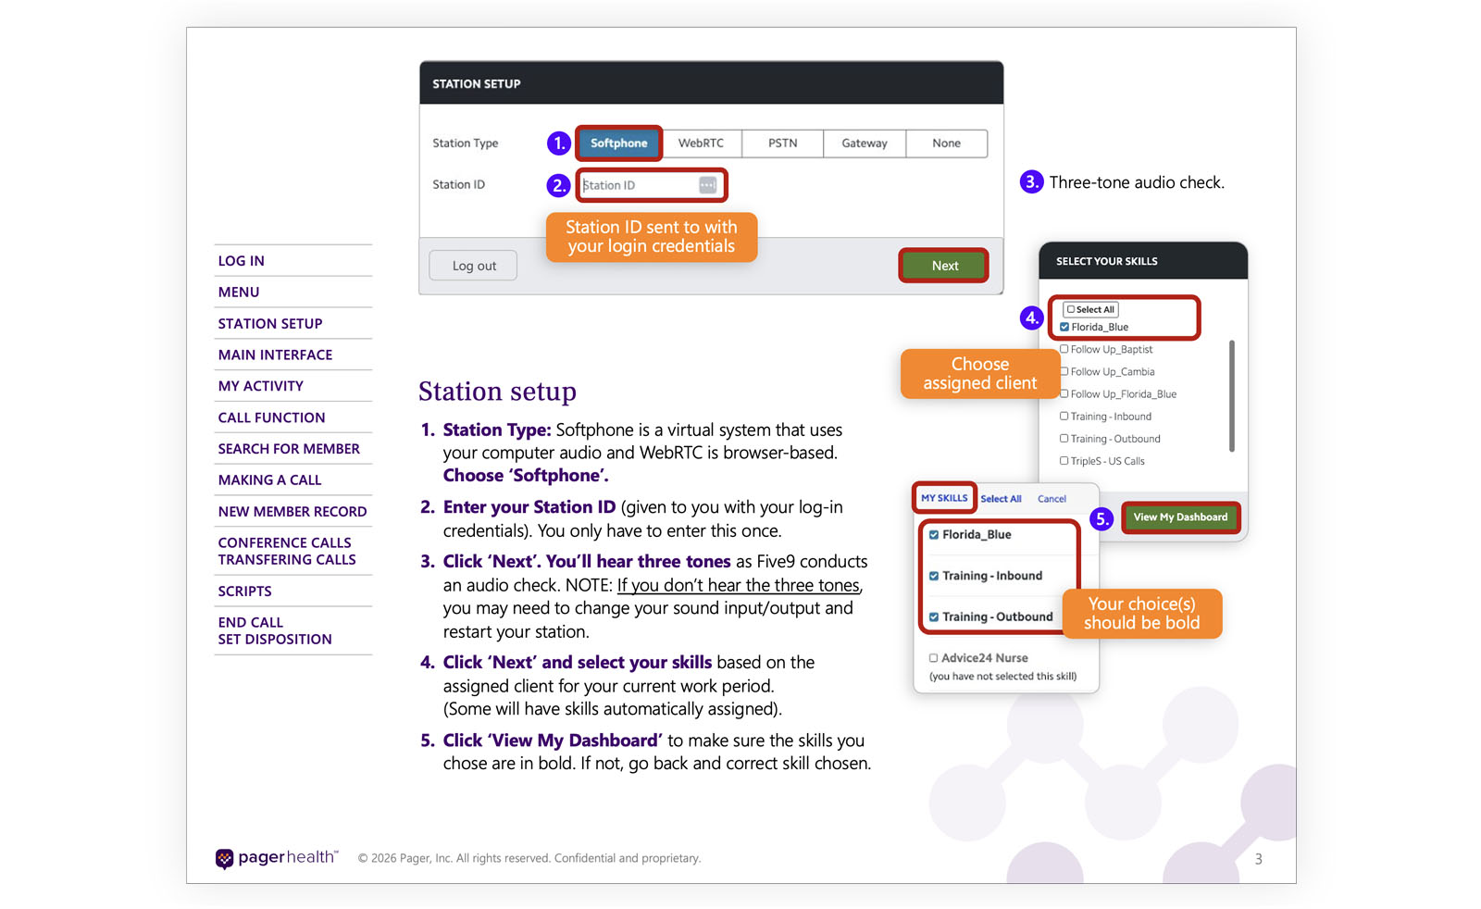This screenshot has height=909, width=1481.
Task: Click the Cancel link in My Skills panel
Action: coord(1052,499)
